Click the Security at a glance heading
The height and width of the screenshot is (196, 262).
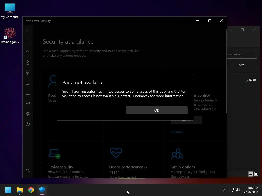point(68,42)
